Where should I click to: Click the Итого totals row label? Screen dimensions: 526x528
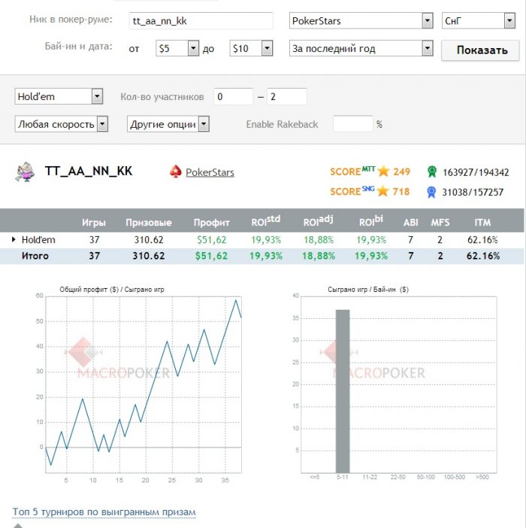pyautogui.click(x=35, y=256)
